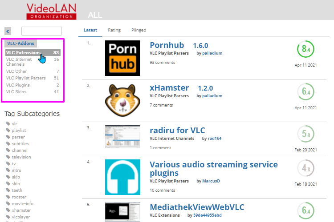Filter by the subtitles tag link
Image resolution: width=334 pixels, height=222 pixels.
click(20, 143)
